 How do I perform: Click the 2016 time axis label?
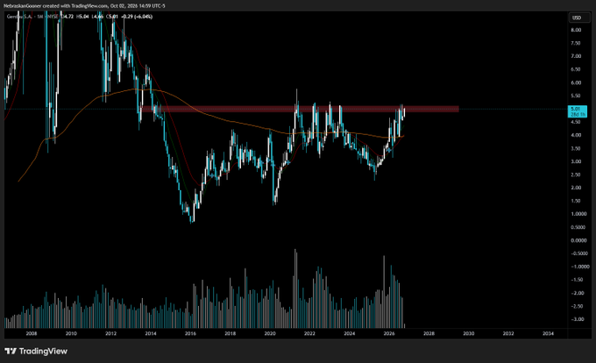(190, 334)
